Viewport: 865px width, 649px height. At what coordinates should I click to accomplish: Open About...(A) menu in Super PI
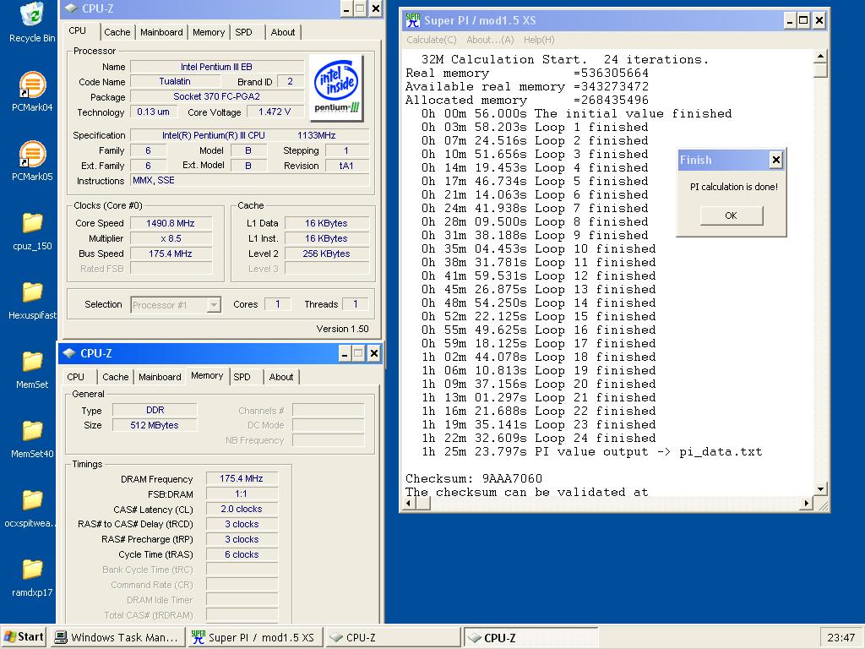(x=490, y=40)
